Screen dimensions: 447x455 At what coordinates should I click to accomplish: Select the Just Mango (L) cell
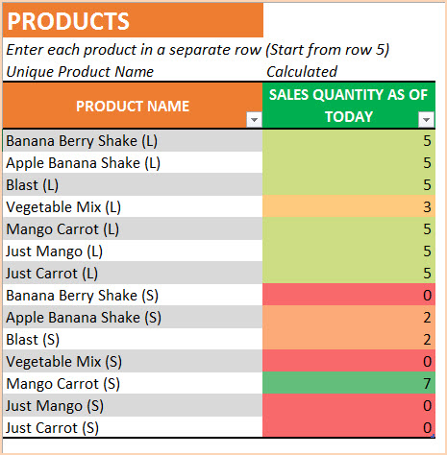[x=133, y=251]
